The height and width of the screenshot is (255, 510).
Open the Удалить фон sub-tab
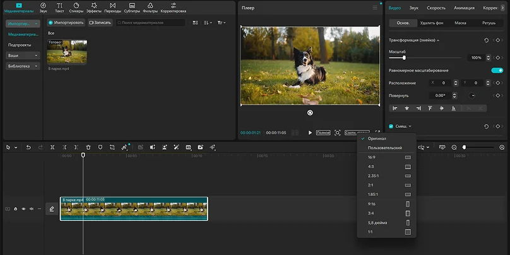tap(432, 23)
